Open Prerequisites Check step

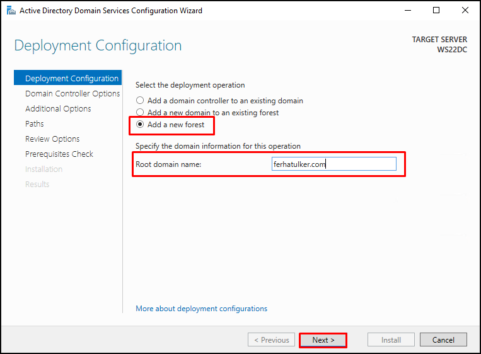(59, 154)
